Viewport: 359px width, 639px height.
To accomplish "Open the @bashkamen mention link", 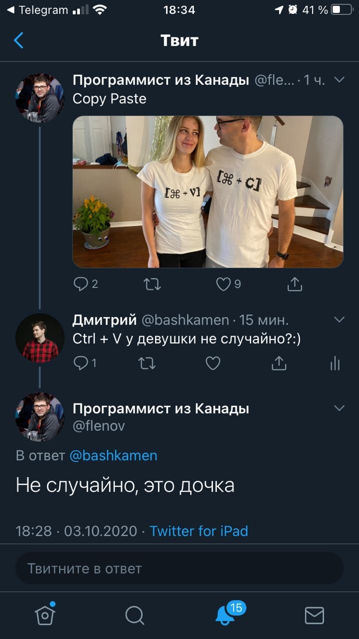I will click(x=113, y=455).
